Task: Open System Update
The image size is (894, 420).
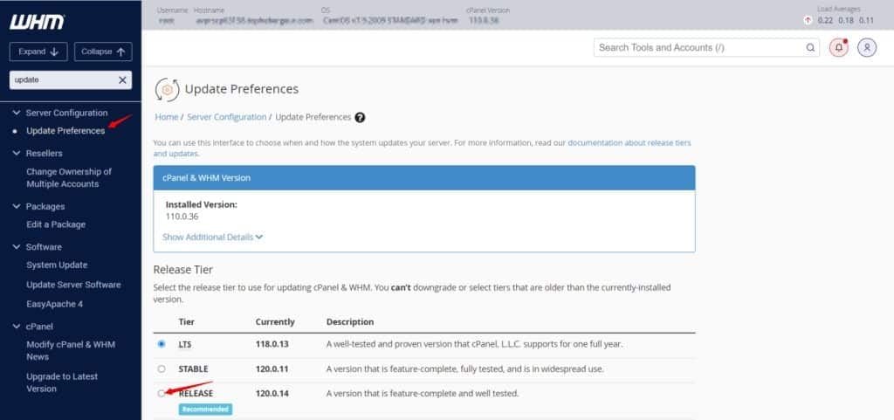Action: 57,265
